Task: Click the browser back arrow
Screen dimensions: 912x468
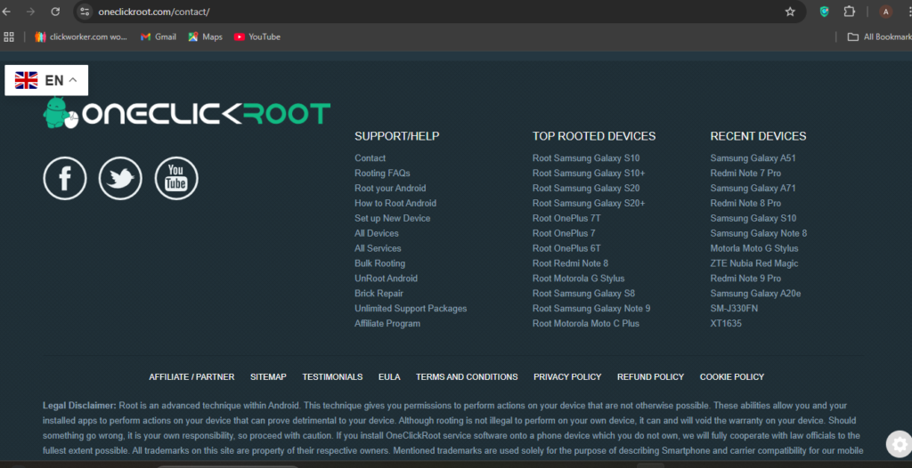Action: [7, 12]
